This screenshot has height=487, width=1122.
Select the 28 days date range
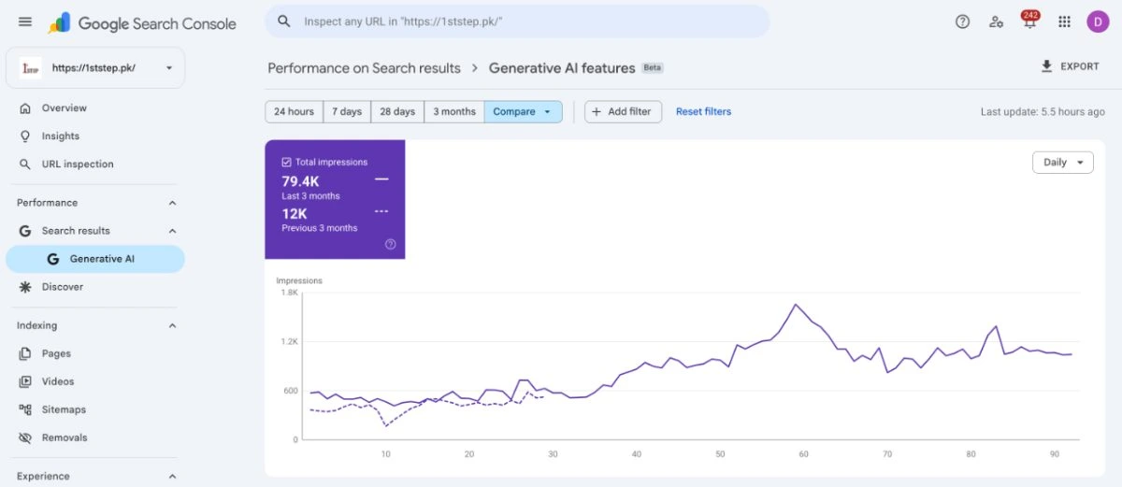point(397,111)
